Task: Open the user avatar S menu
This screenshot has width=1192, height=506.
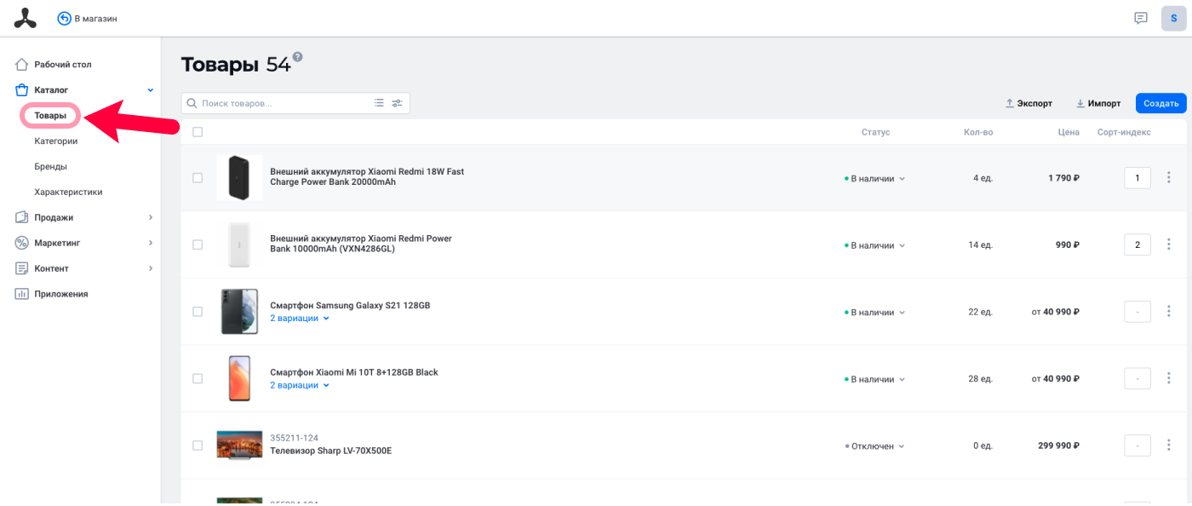Action: pos(1174,18)
